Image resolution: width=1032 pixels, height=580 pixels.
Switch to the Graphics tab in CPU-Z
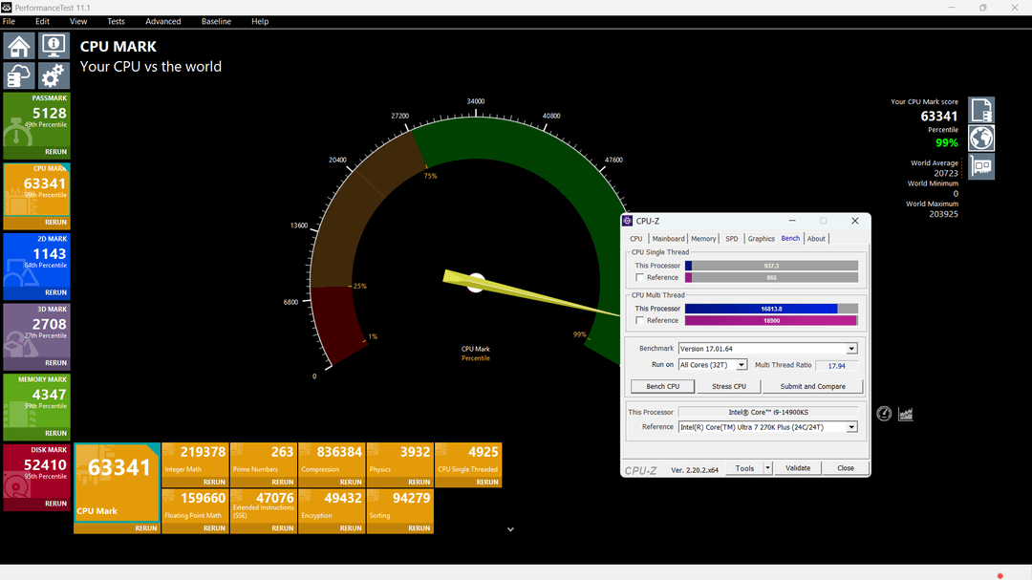pos(761,239)
